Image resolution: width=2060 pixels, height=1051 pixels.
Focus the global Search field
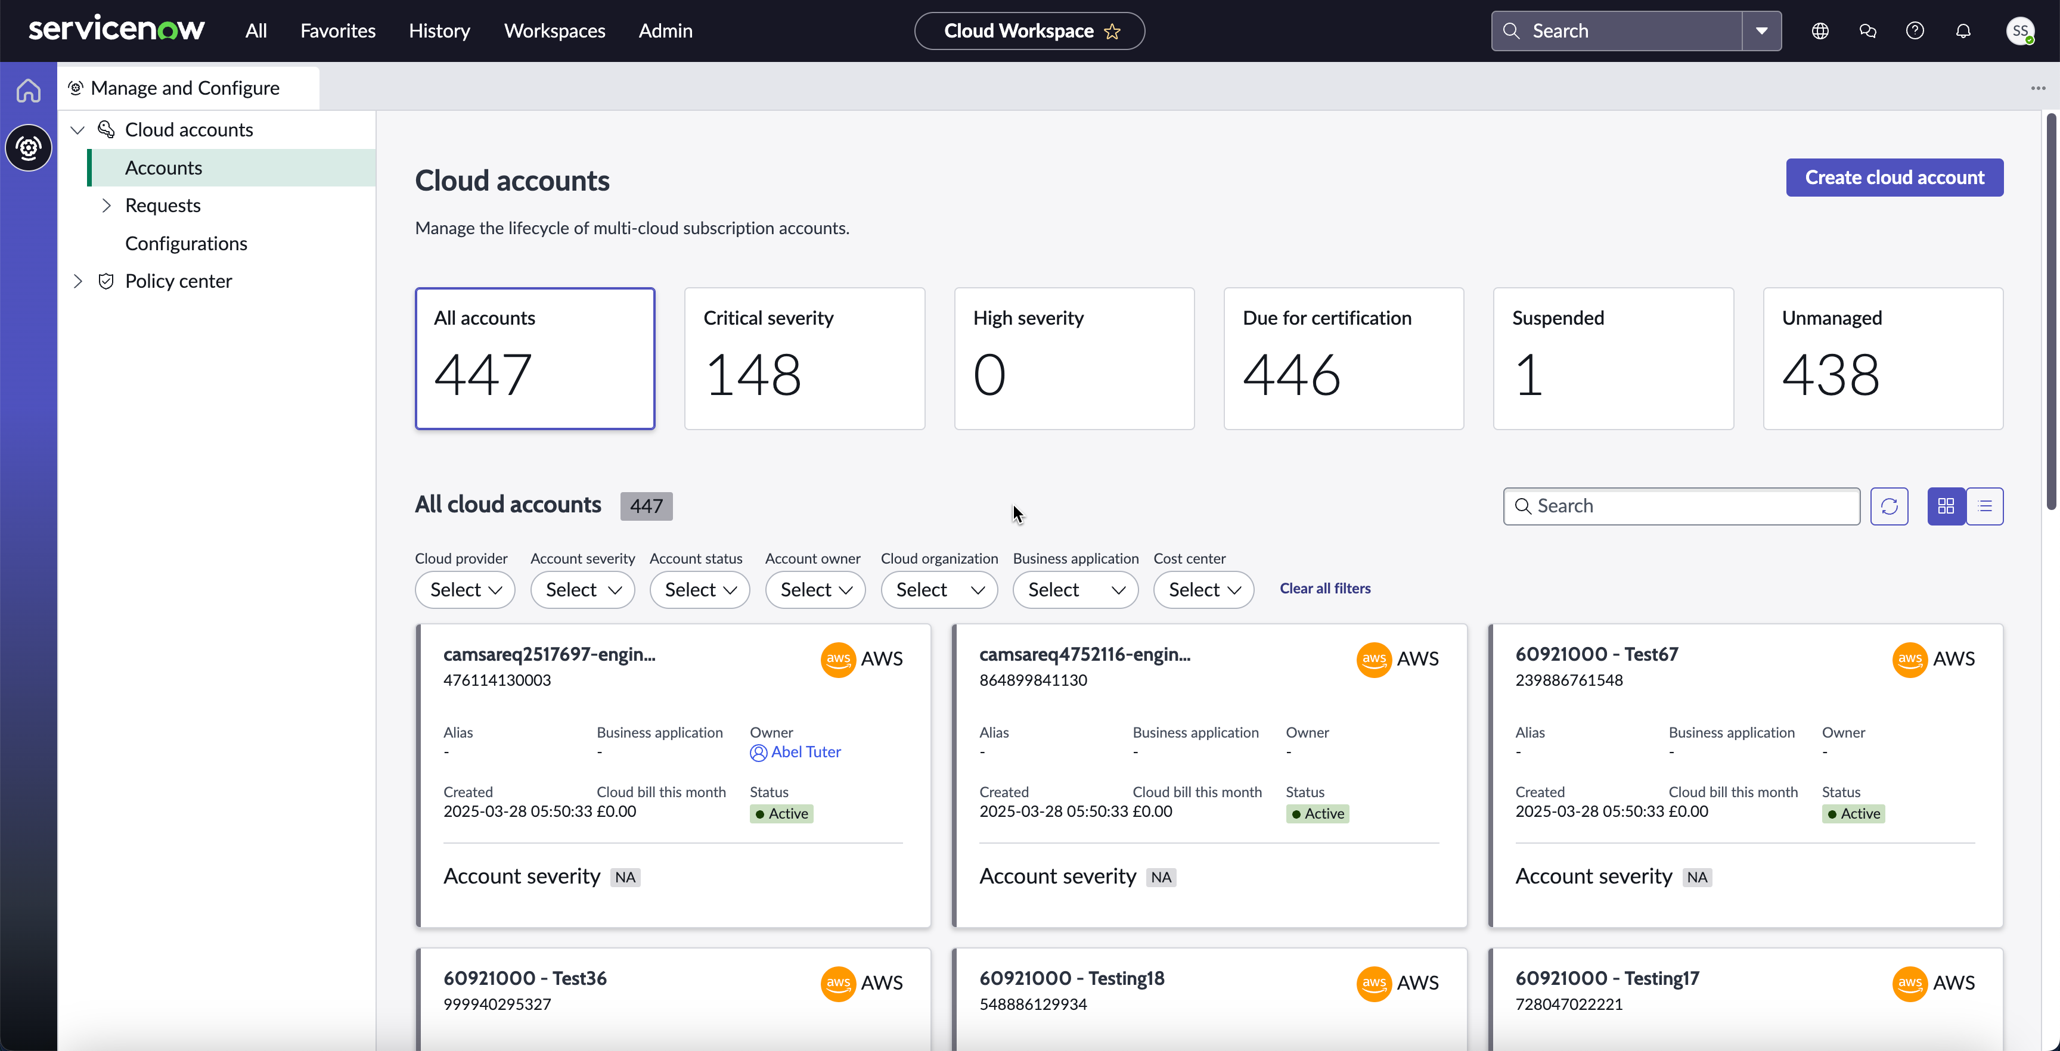point(1616,30)
